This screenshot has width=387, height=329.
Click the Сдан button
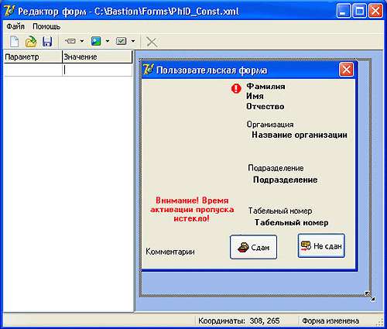click(x=253, y=247)
